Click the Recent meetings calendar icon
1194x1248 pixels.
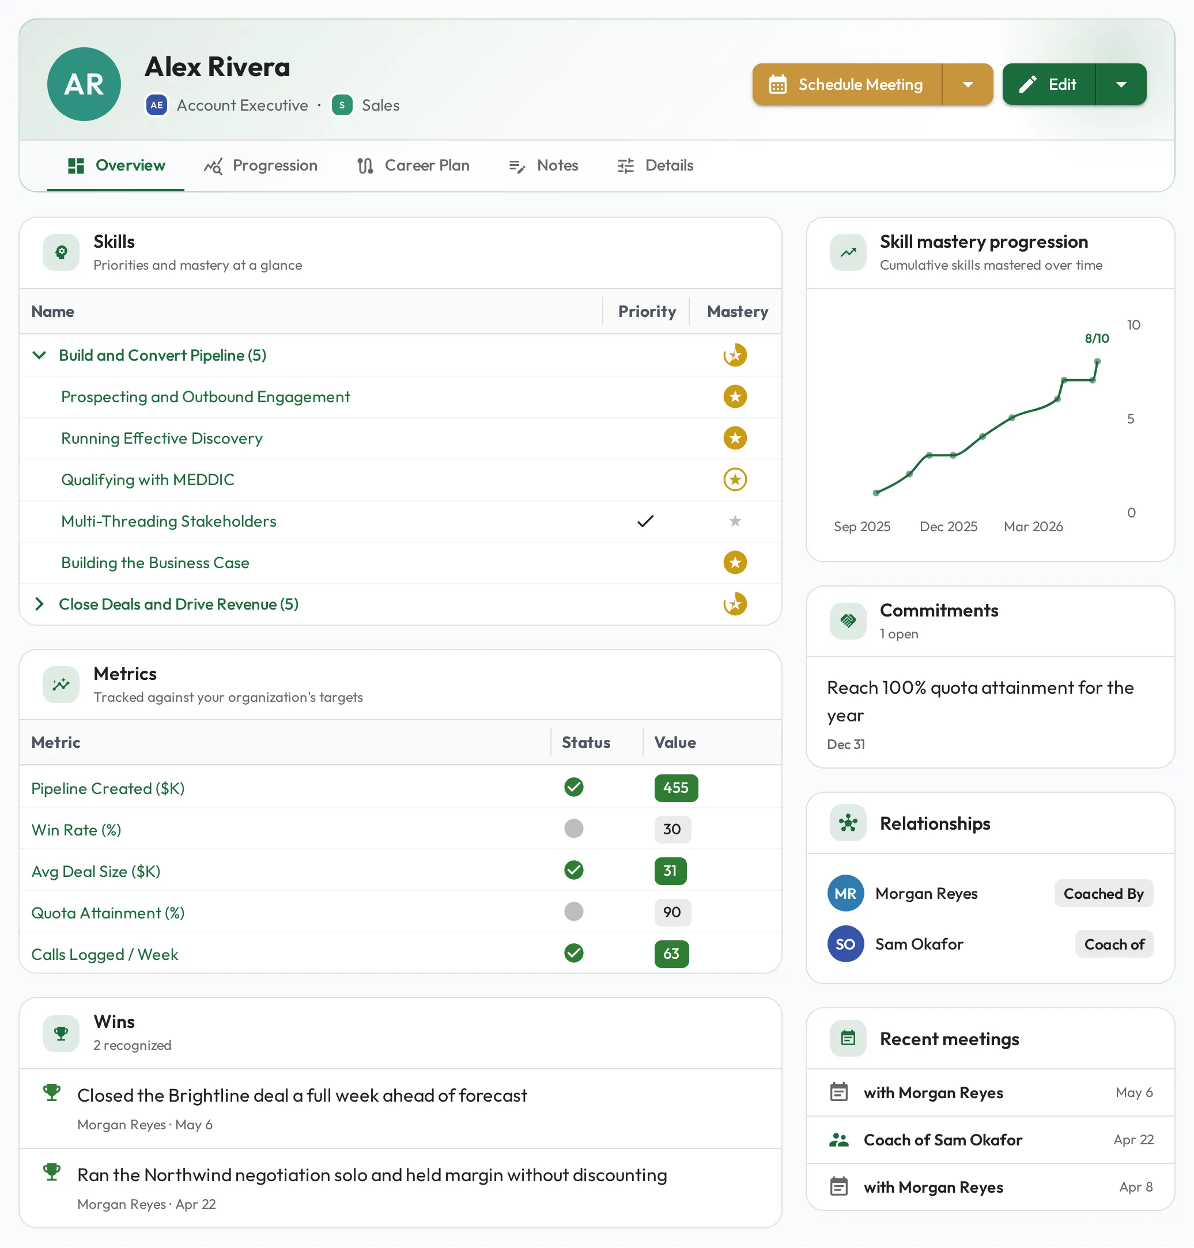click(x=848, y=1039)
